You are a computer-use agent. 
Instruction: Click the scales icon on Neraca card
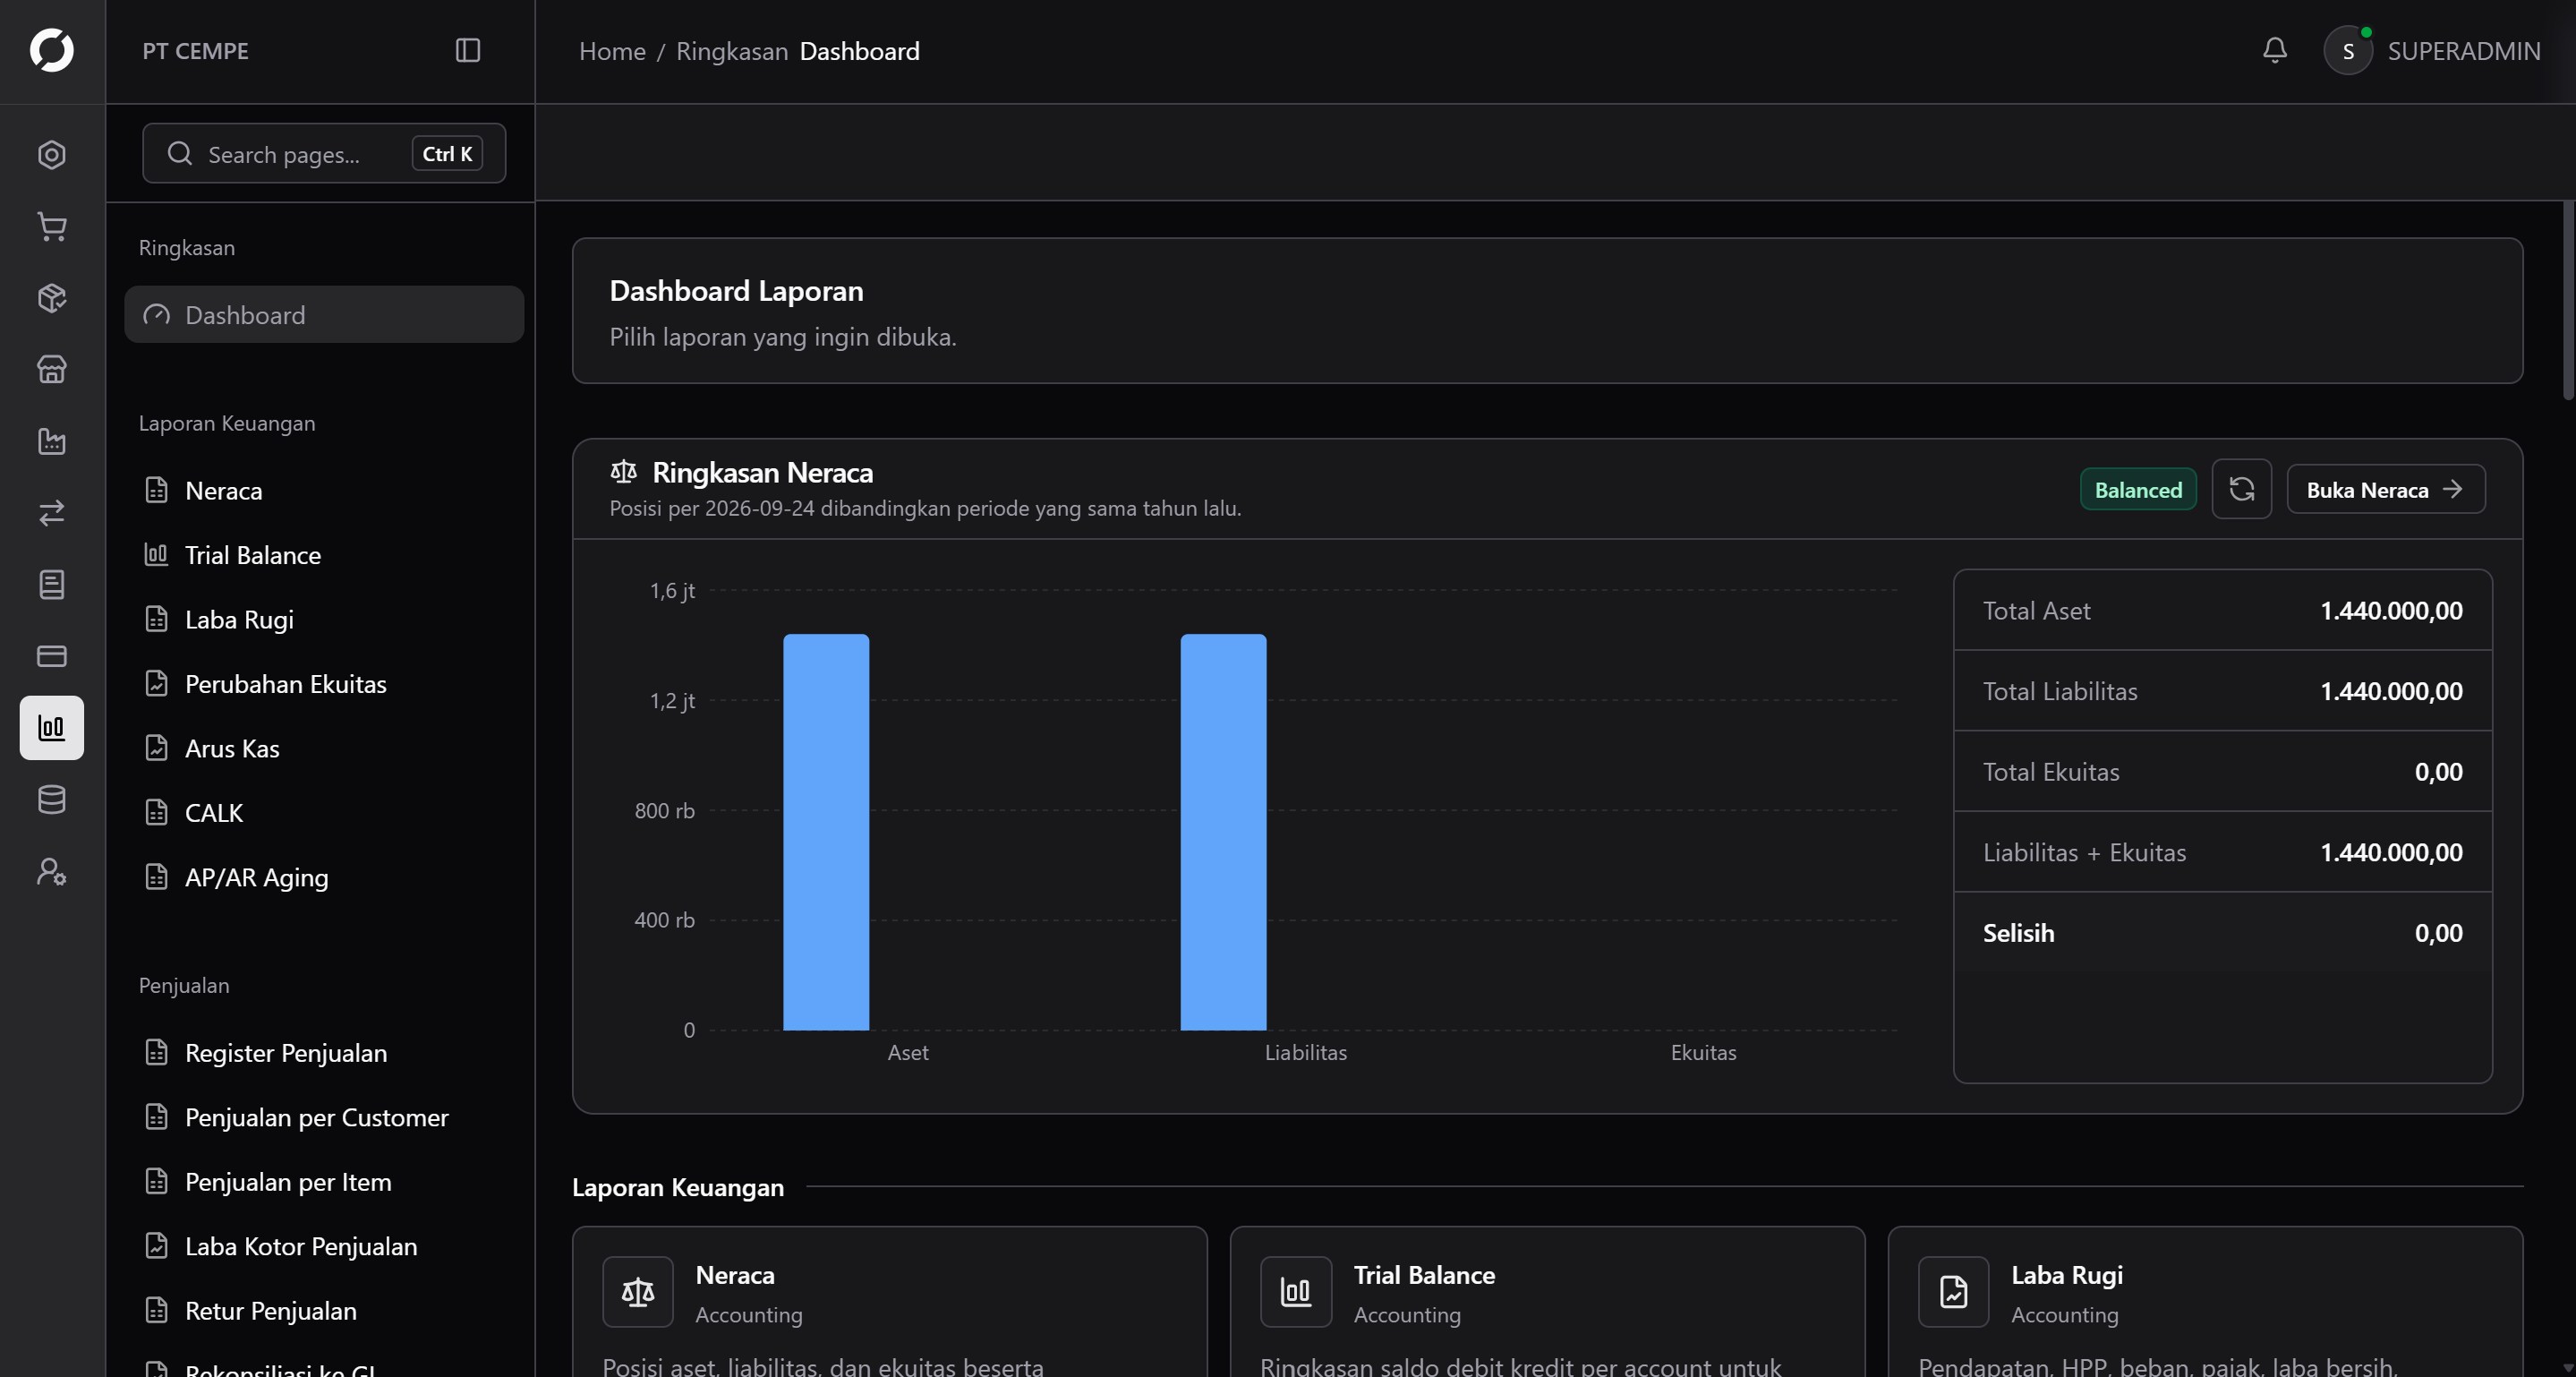[x=638, y=1292]
